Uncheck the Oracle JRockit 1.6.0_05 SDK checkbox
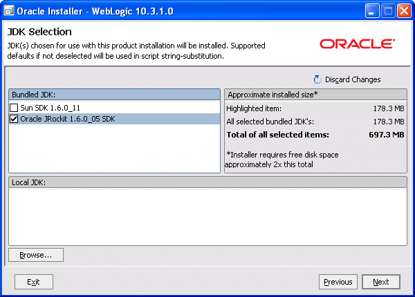 pos(14,119)
